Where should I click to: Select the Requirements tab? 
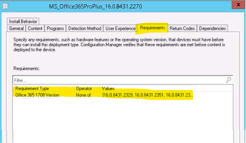pyautogui.click(x=152, y=28)
